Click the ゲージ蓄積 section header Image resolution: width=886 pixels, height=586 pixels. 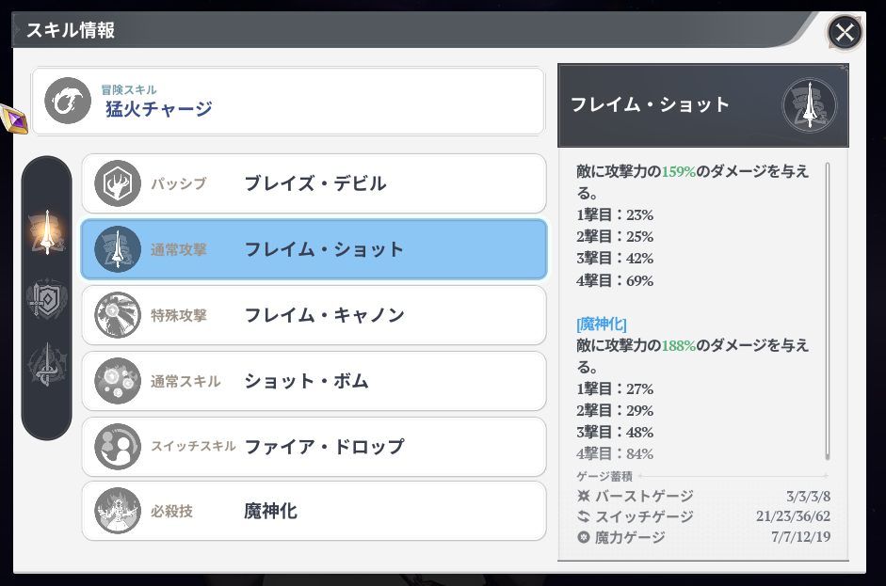tap(604, 476)
